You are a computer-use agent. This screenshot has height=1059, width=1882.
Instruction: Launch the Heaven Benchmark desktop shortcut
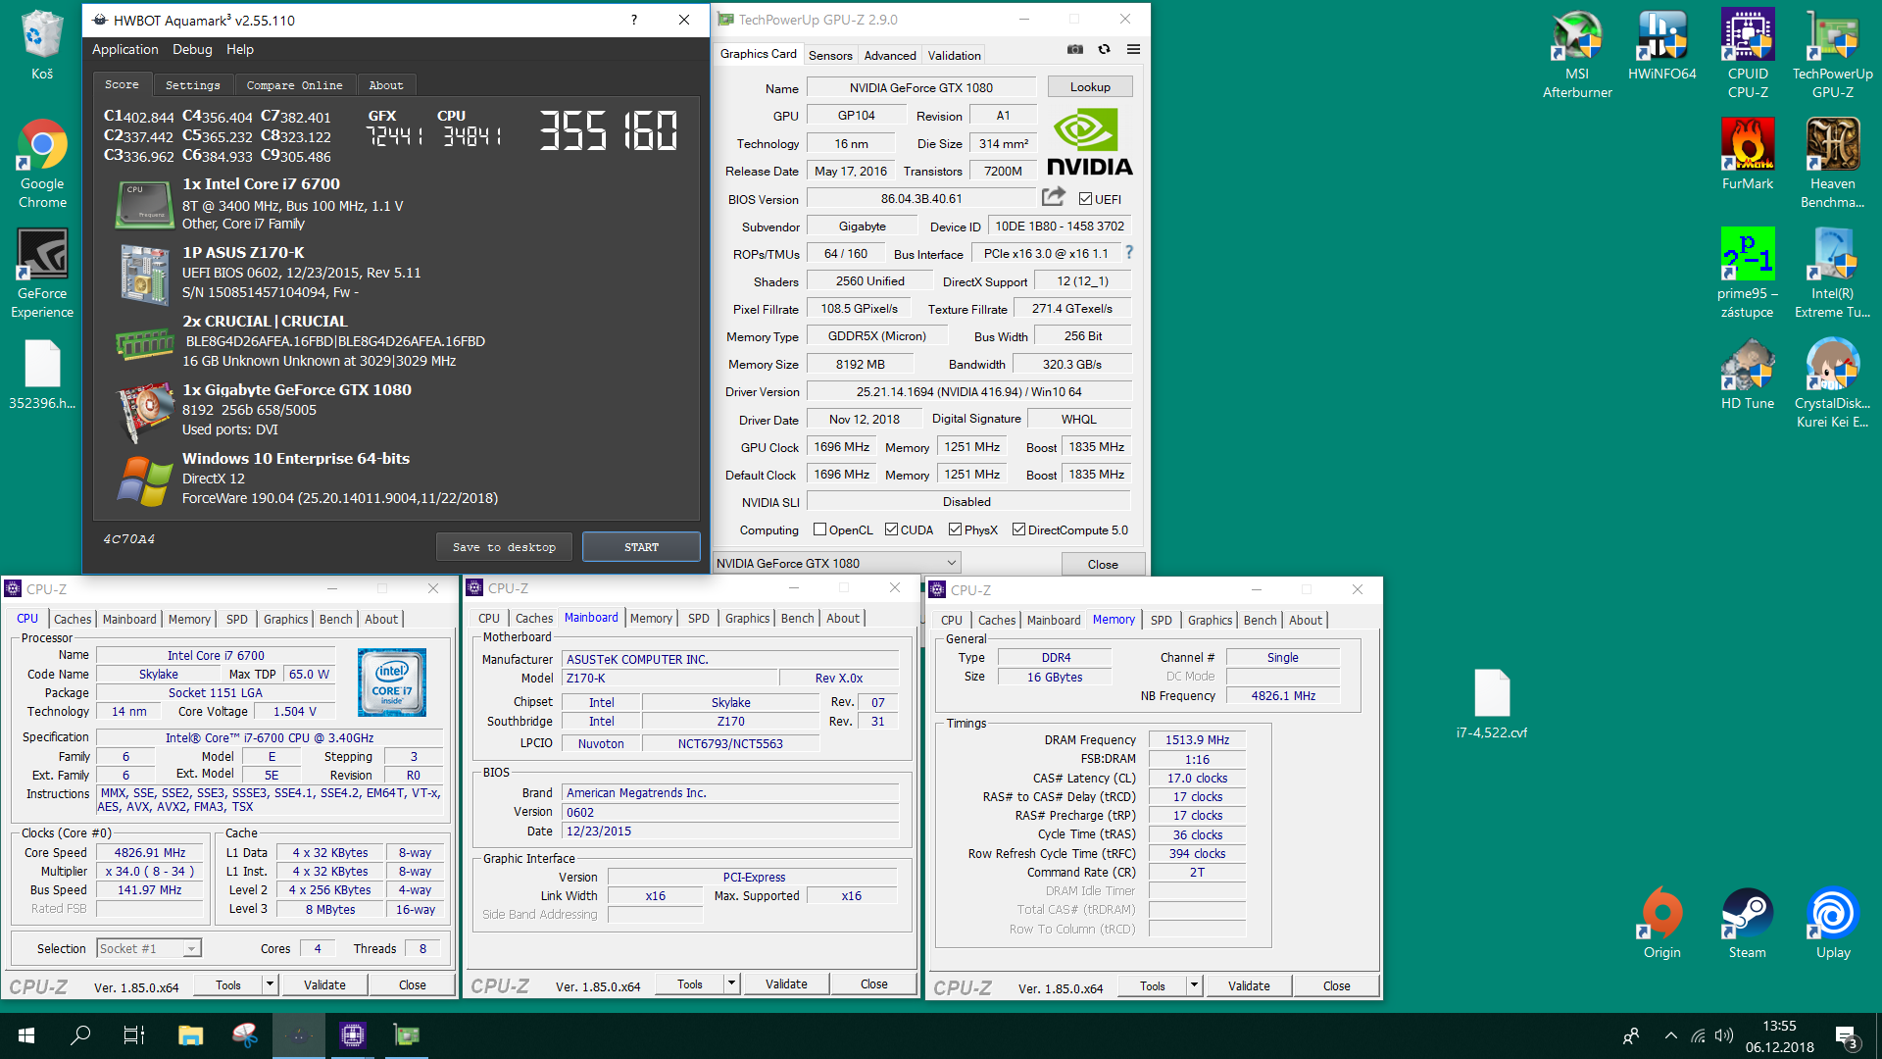point(1833,164)
